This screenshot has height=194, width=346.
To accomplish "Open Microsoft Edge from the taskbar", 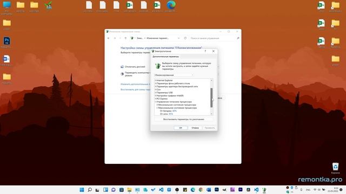I will 193,190.
